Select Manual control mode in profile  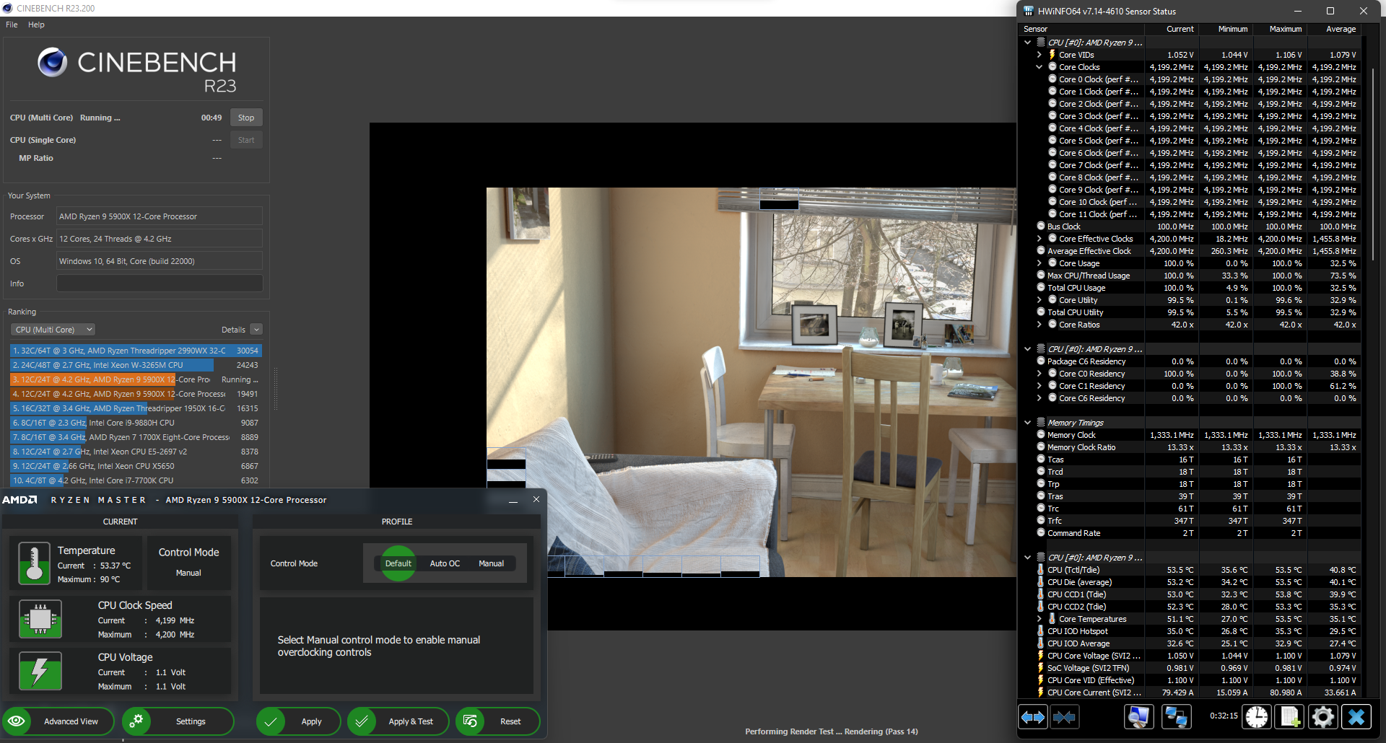click(491, 563)
